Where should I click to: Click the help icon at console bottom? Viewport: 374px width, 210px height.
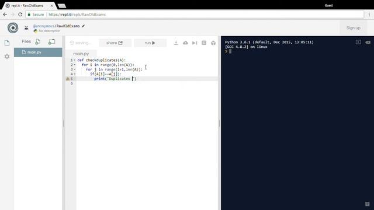[368, 204]
